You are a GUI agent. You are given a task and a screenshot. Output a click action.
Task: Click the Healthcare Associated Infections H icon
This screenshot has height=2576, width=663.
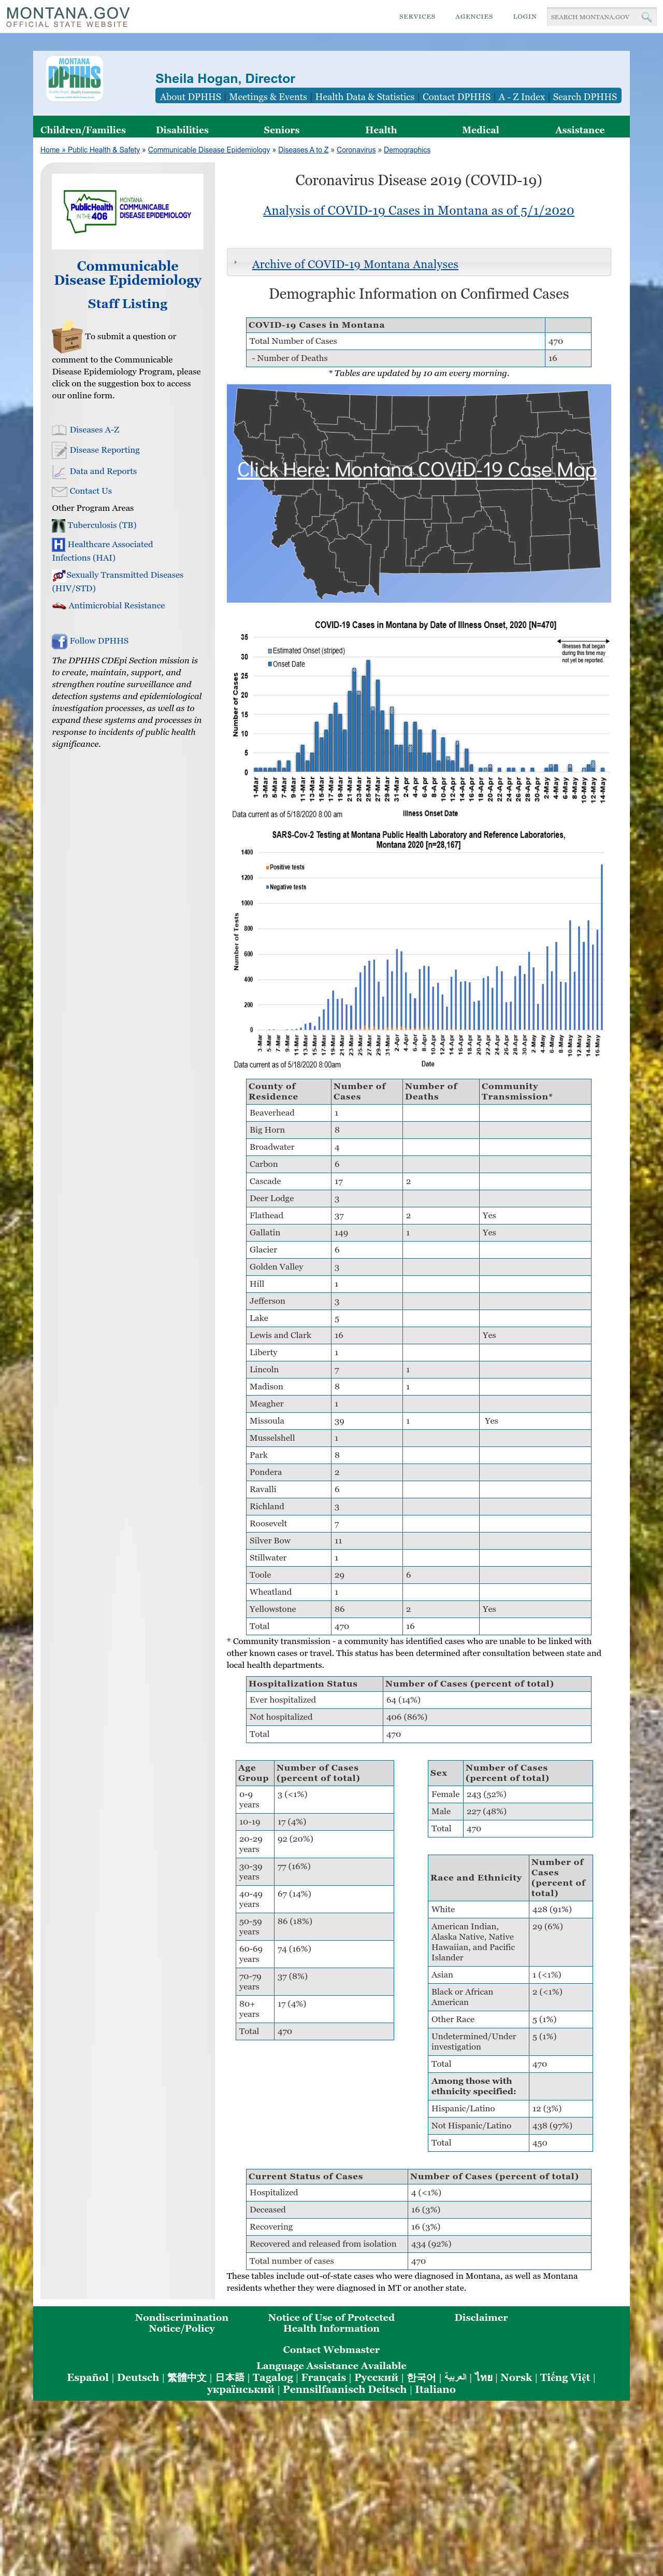click(58, 545)
